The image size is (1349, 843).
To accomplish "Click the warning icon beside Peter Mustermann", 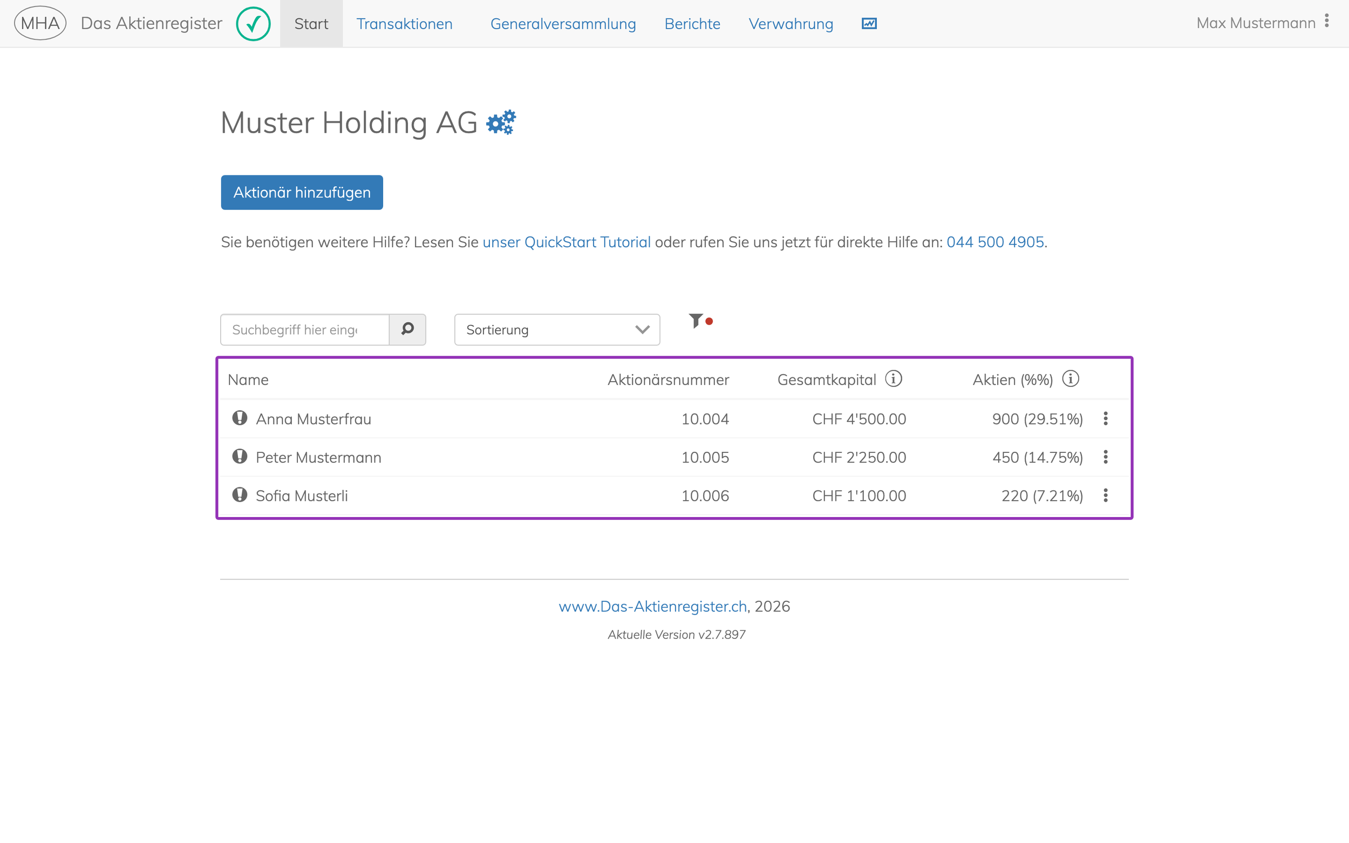I will 240,456.
